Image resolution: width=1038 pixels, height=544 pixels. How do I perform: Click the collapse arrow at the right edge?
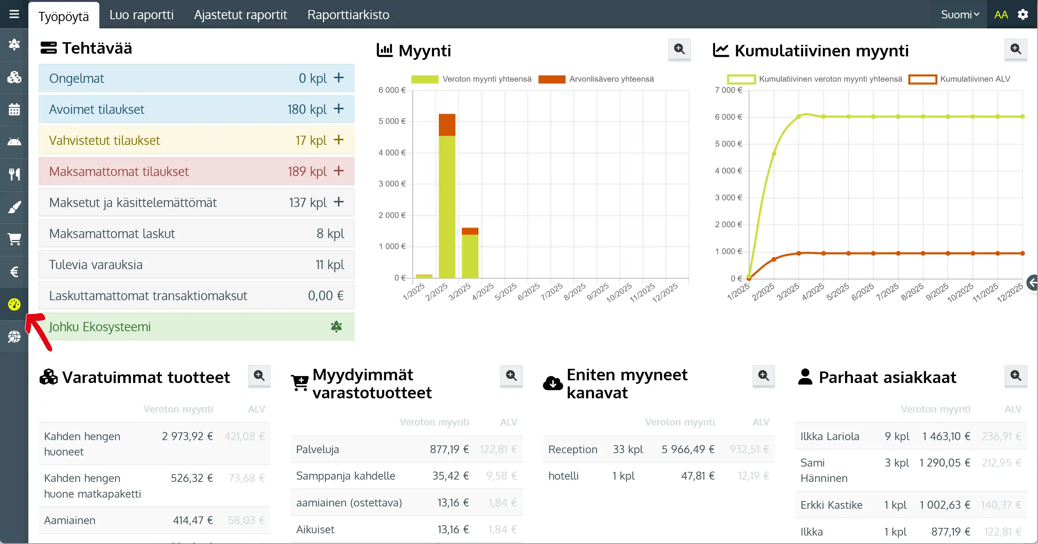[1032, 283]
